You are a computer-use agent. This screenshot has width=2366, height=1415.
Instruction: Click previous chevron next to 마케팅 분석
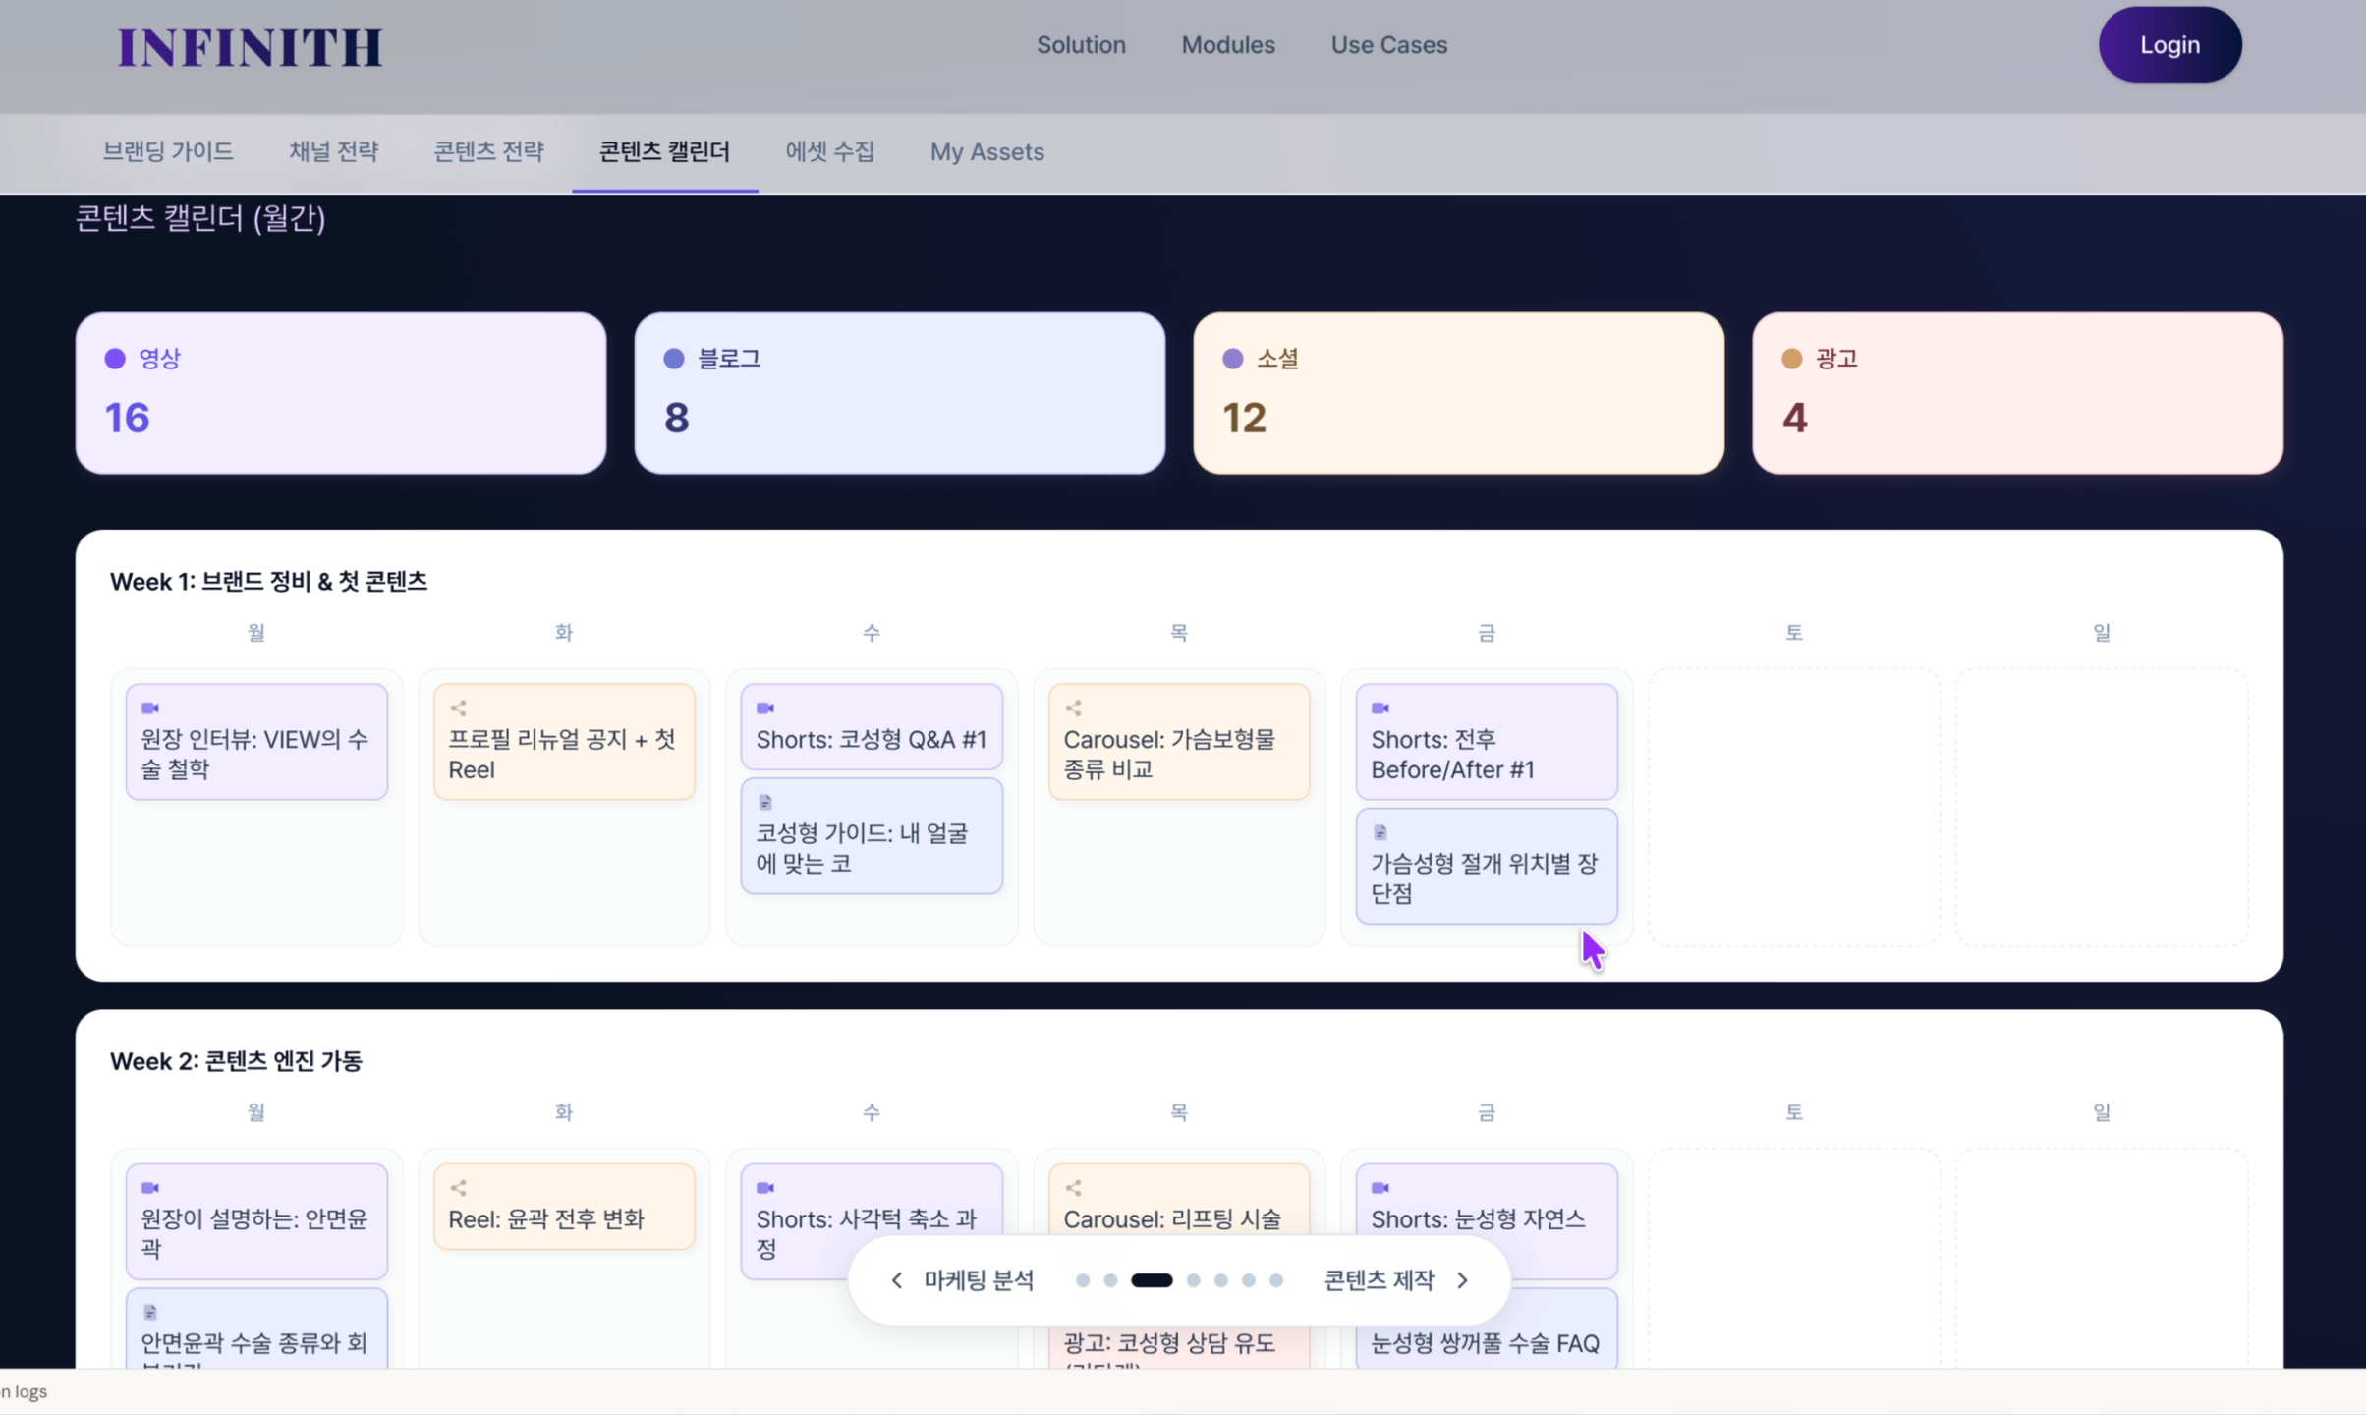pyautogui.click(x=896, y=1279)
